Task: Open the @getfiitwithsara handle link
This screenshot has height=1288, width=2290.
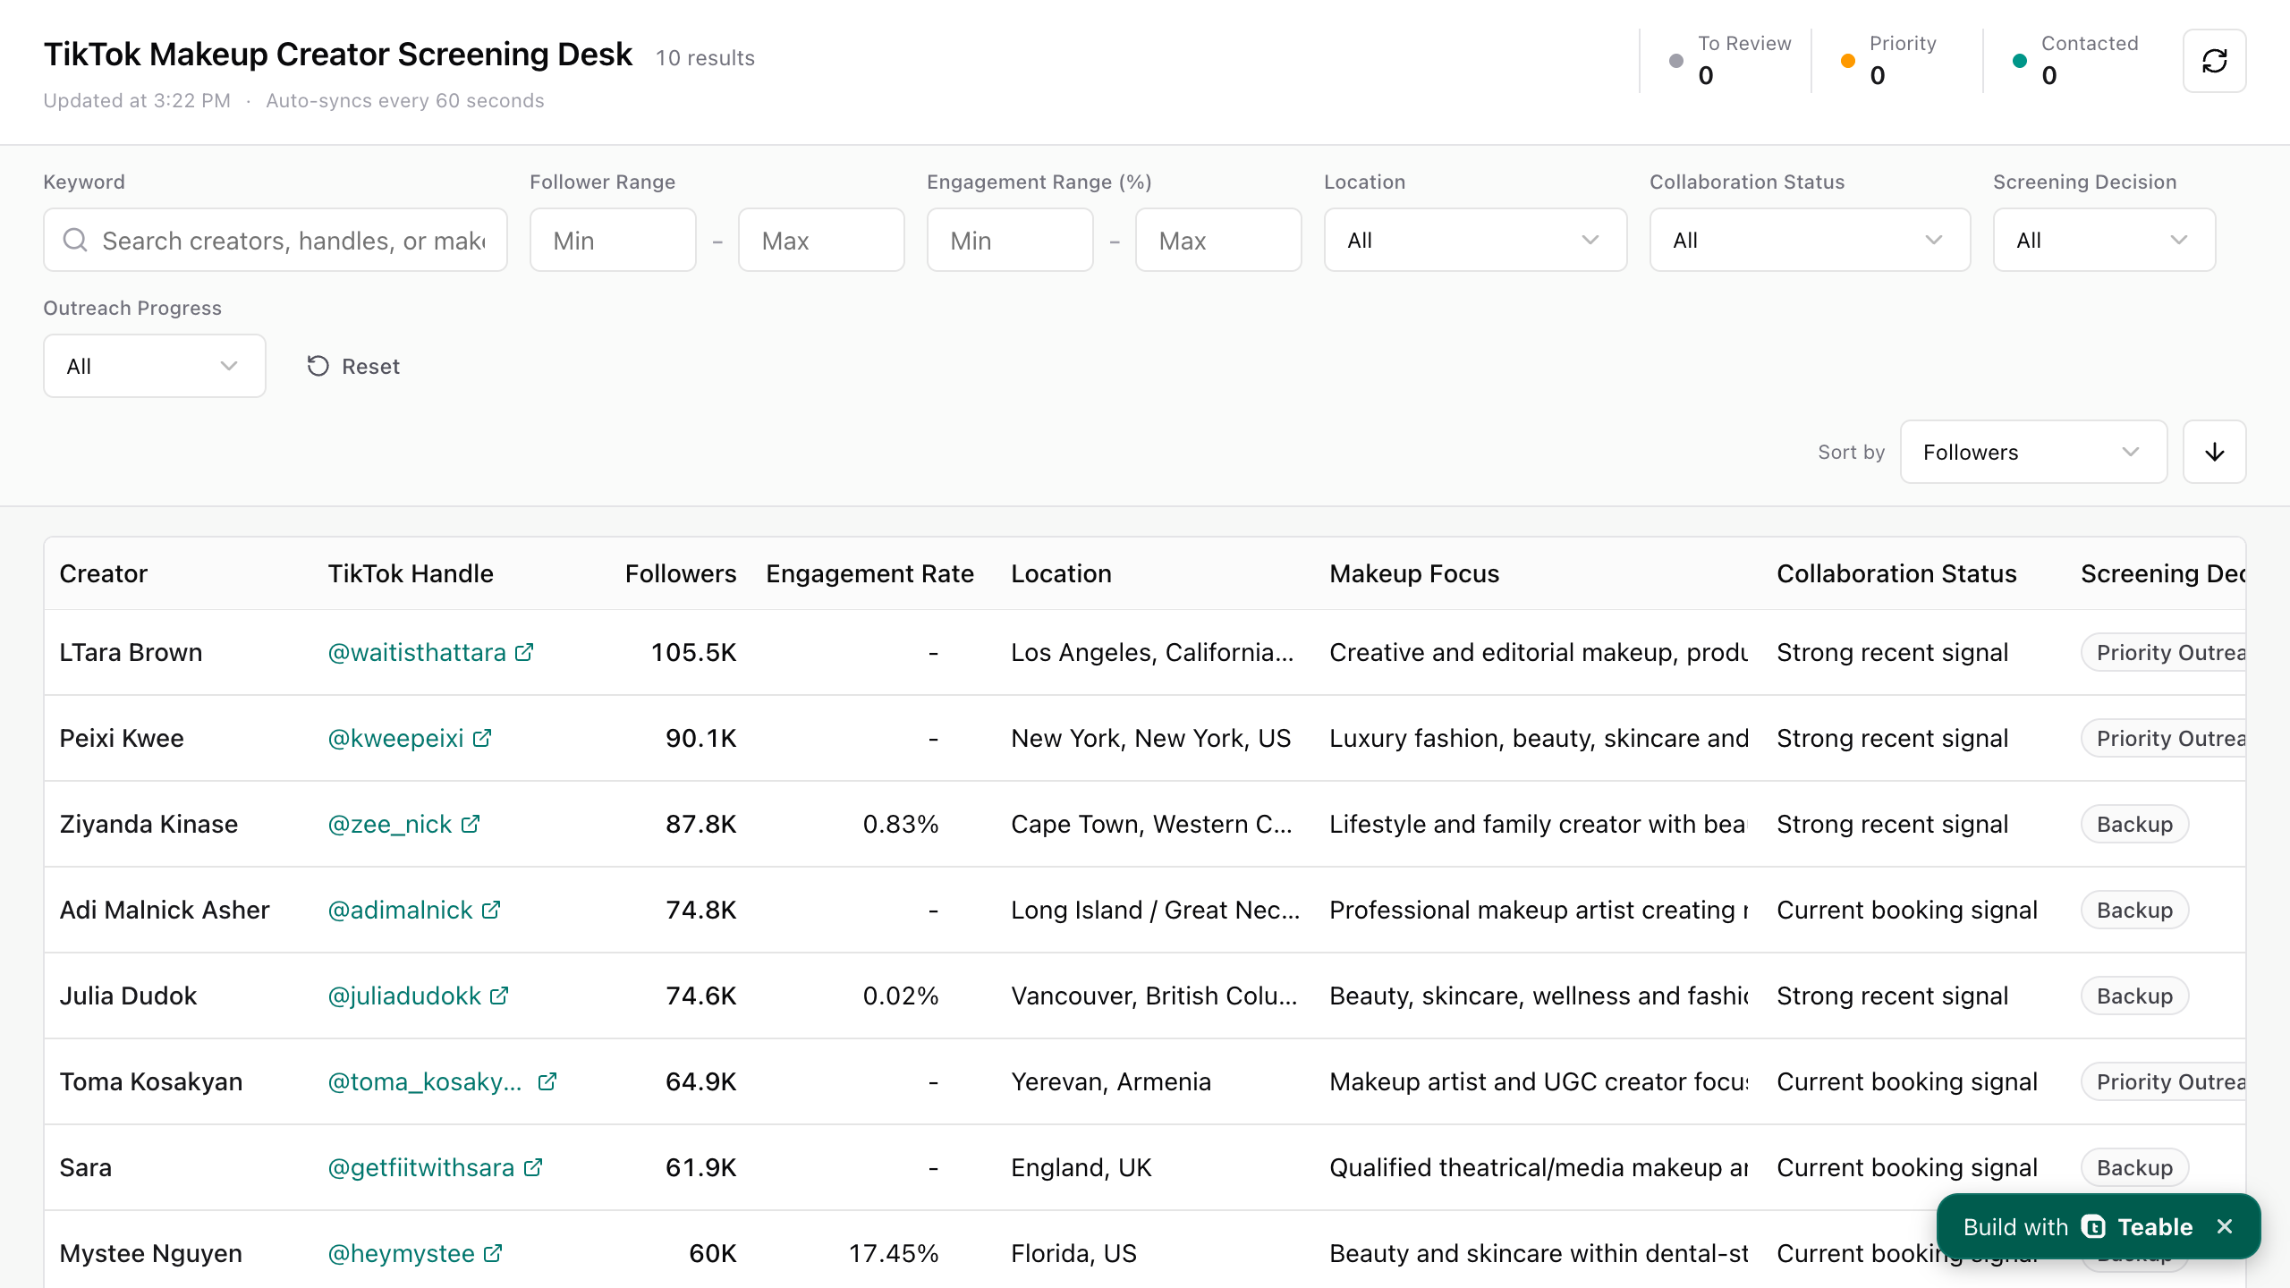Action: point(421,1167)
